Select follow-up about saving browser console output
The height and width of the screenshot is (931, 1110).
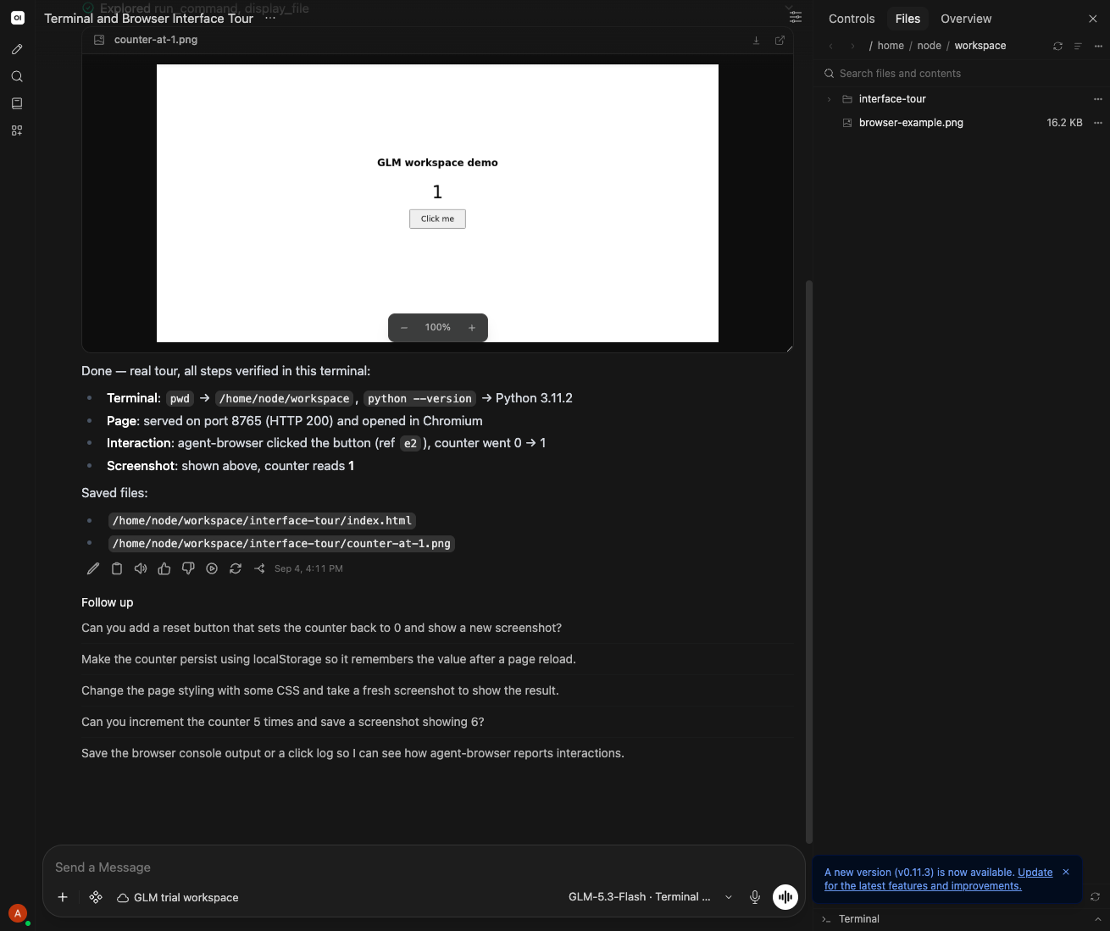coord(437,753)
